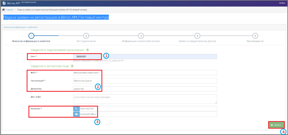Focus the ФИО input field

coord(145,73)
